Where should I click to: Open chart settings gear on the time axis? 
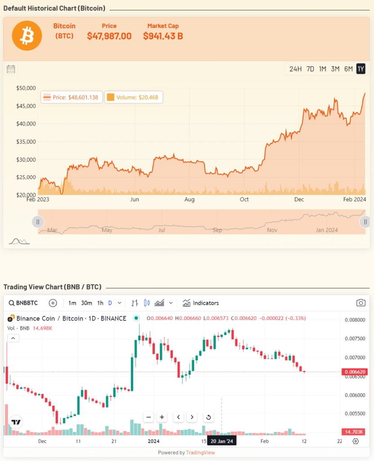point(356,441)
